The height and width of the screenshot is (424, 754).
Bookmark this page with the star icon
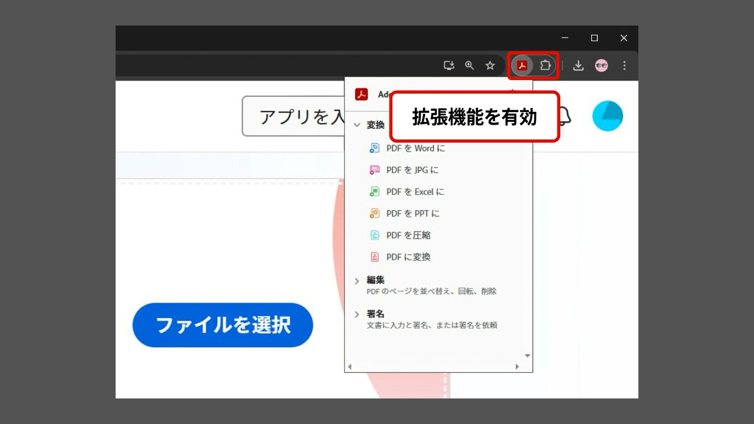coord(490,65)
